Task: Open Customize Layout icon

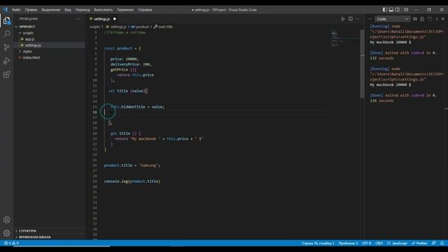Action: pos(406,10)
